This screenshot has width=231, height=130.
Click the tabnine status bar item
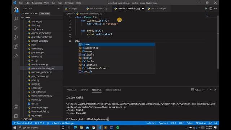(63, 123)
